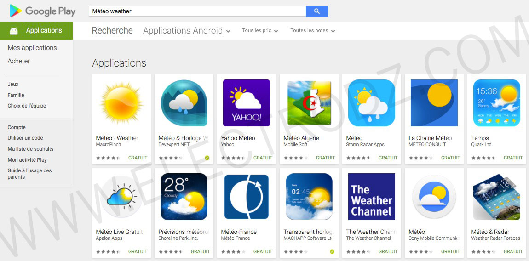Open the Météo Live Gratuit Apalon icon
This screenshot has width=529, height=261.
pyautogui.click(x=121, y=197)
